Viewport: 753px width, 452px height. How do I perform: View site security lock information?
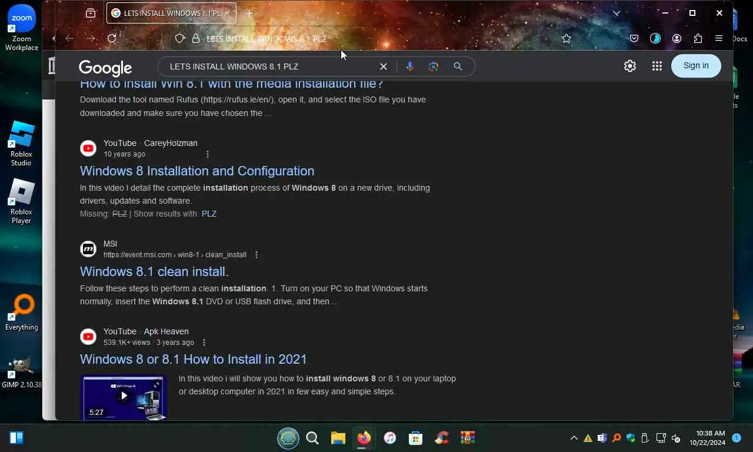click(x=196, y=38)
